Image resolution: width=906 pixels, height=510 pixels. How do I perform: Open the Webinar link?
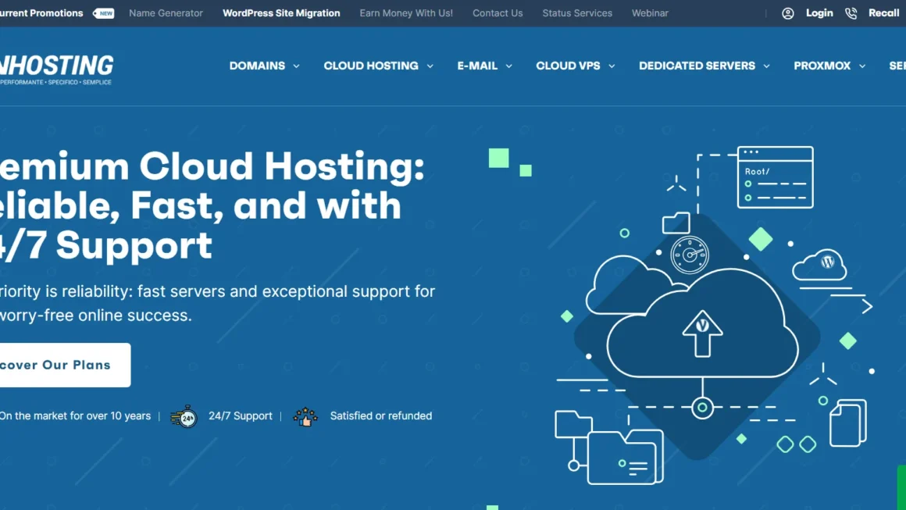[650, 13]
